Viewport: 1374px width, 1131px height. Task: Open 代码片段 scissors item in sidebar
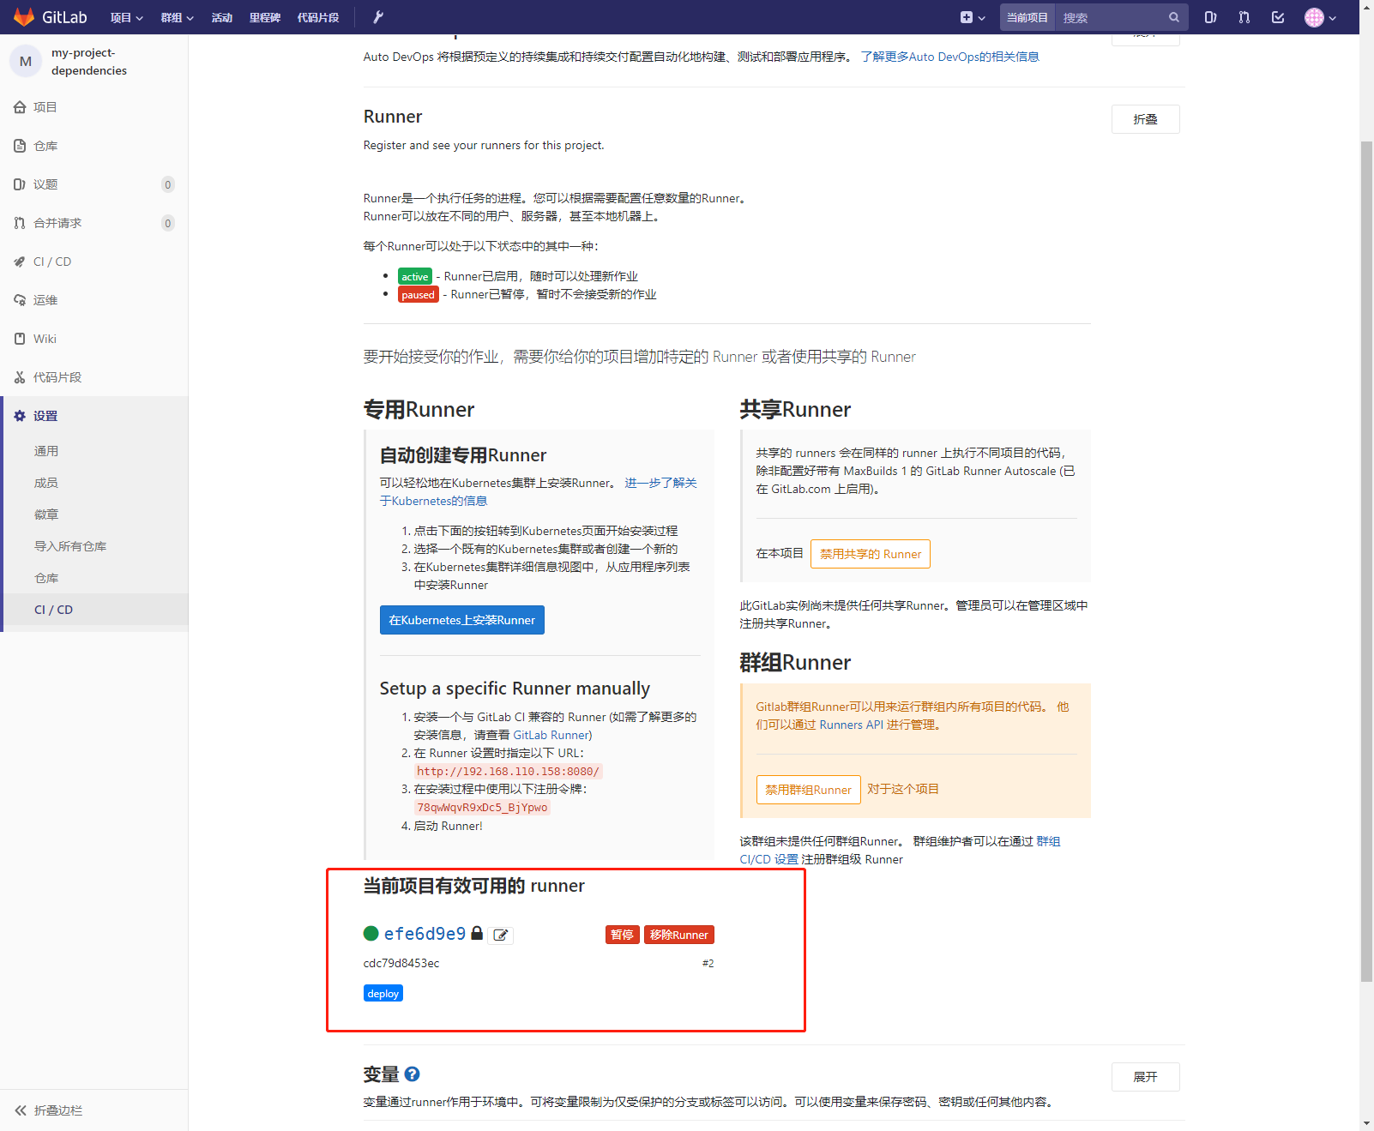(x=57, y=377)
